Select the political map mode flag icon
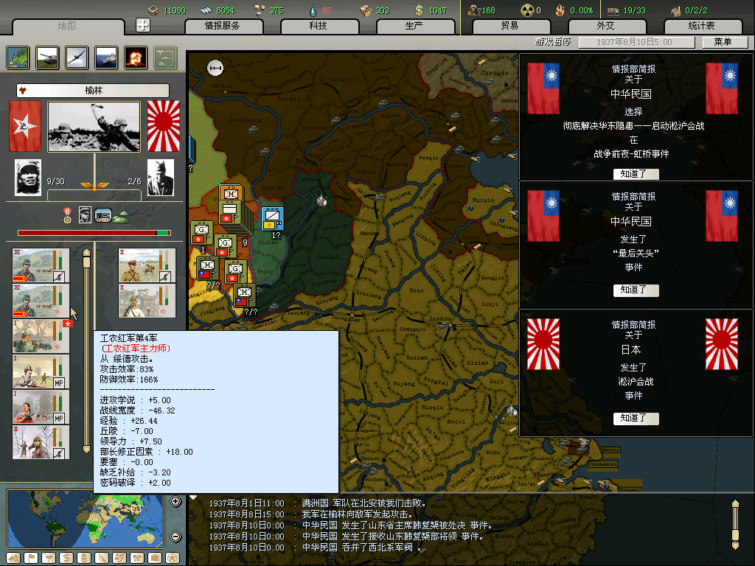 click(31, 559)
